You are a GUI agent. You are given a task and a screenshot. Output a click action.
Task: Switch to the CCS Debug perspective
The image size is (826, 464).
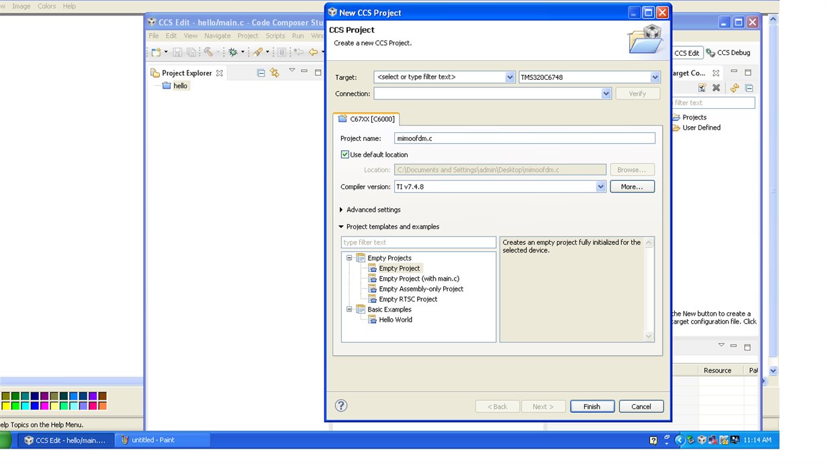click(x=729, y=52)
